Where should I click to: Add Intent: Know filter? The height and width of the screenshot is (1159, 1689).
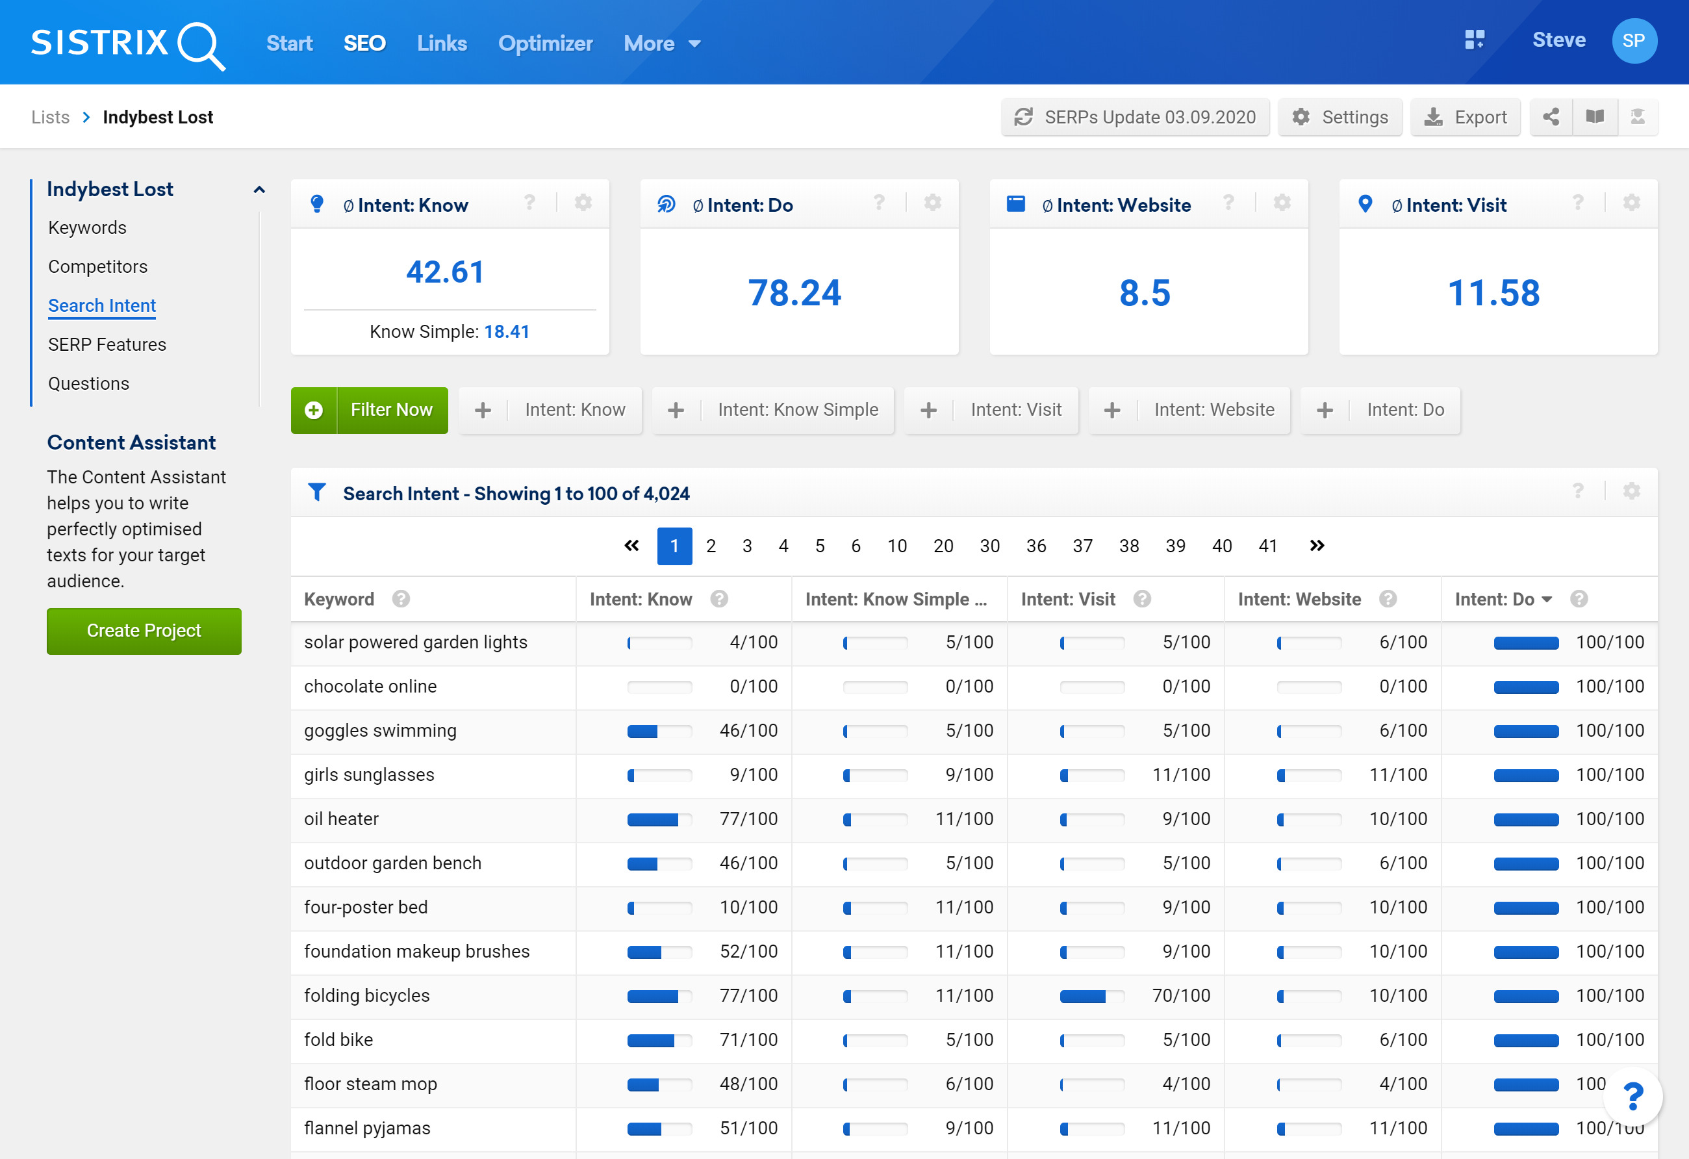coord(550,411)
